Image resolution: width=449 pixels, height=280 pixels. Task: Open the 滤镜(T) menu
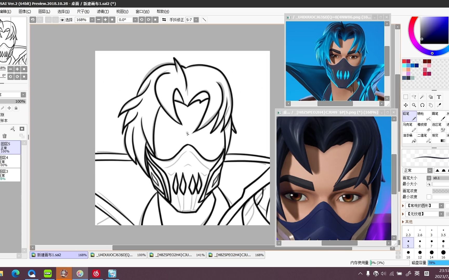click(103, 11)
